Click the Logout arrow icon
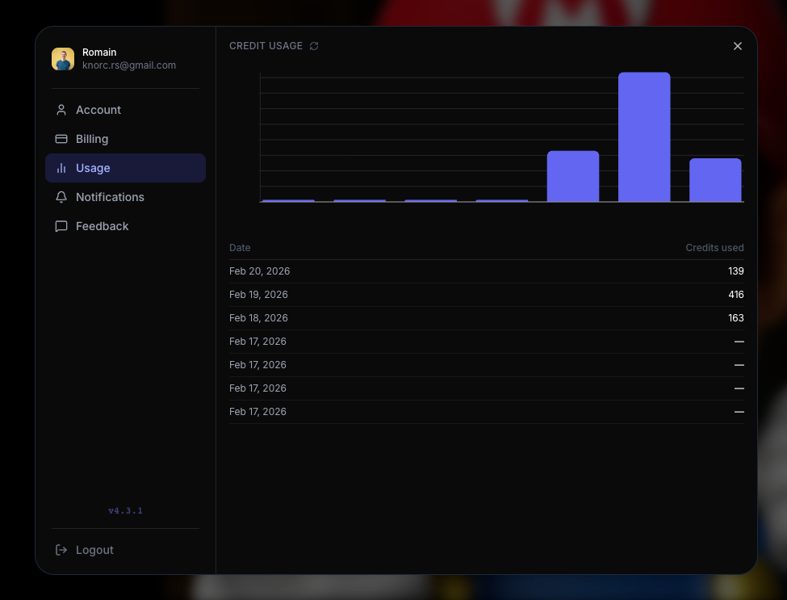This screenshot has width=787, height=600. coord(61,550)
